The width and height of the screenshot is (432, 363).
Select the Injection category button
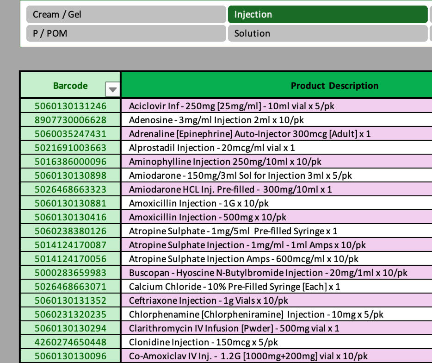click(327, 14)
